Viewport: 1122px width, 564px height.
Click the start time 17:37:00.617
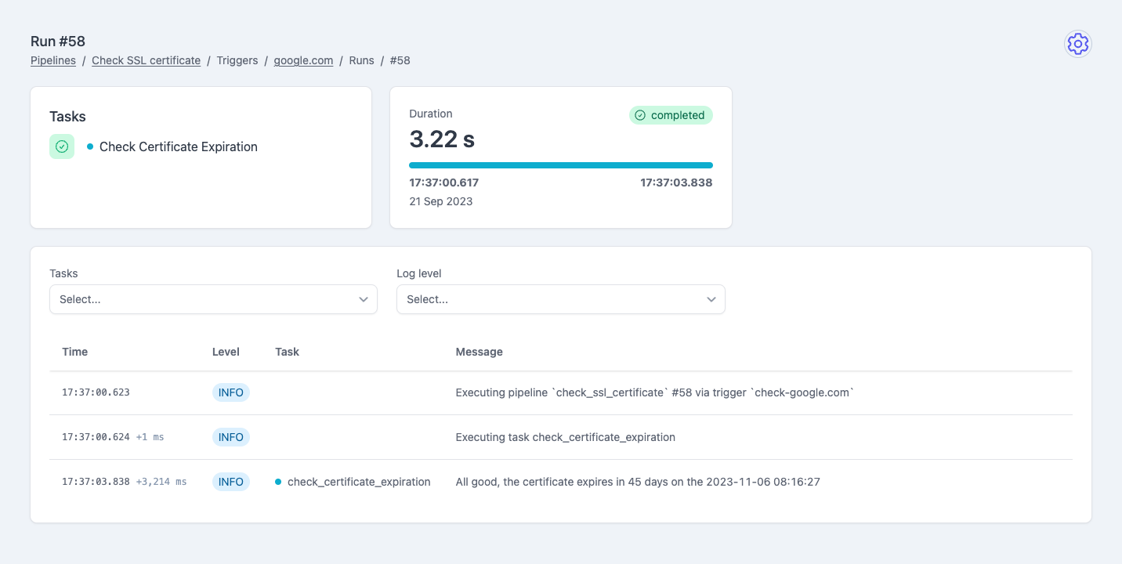pyautogui.click(x=444, y=183)
